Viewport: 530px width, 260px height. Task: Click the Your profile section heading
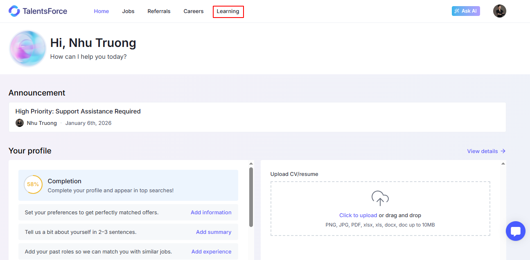30,151
